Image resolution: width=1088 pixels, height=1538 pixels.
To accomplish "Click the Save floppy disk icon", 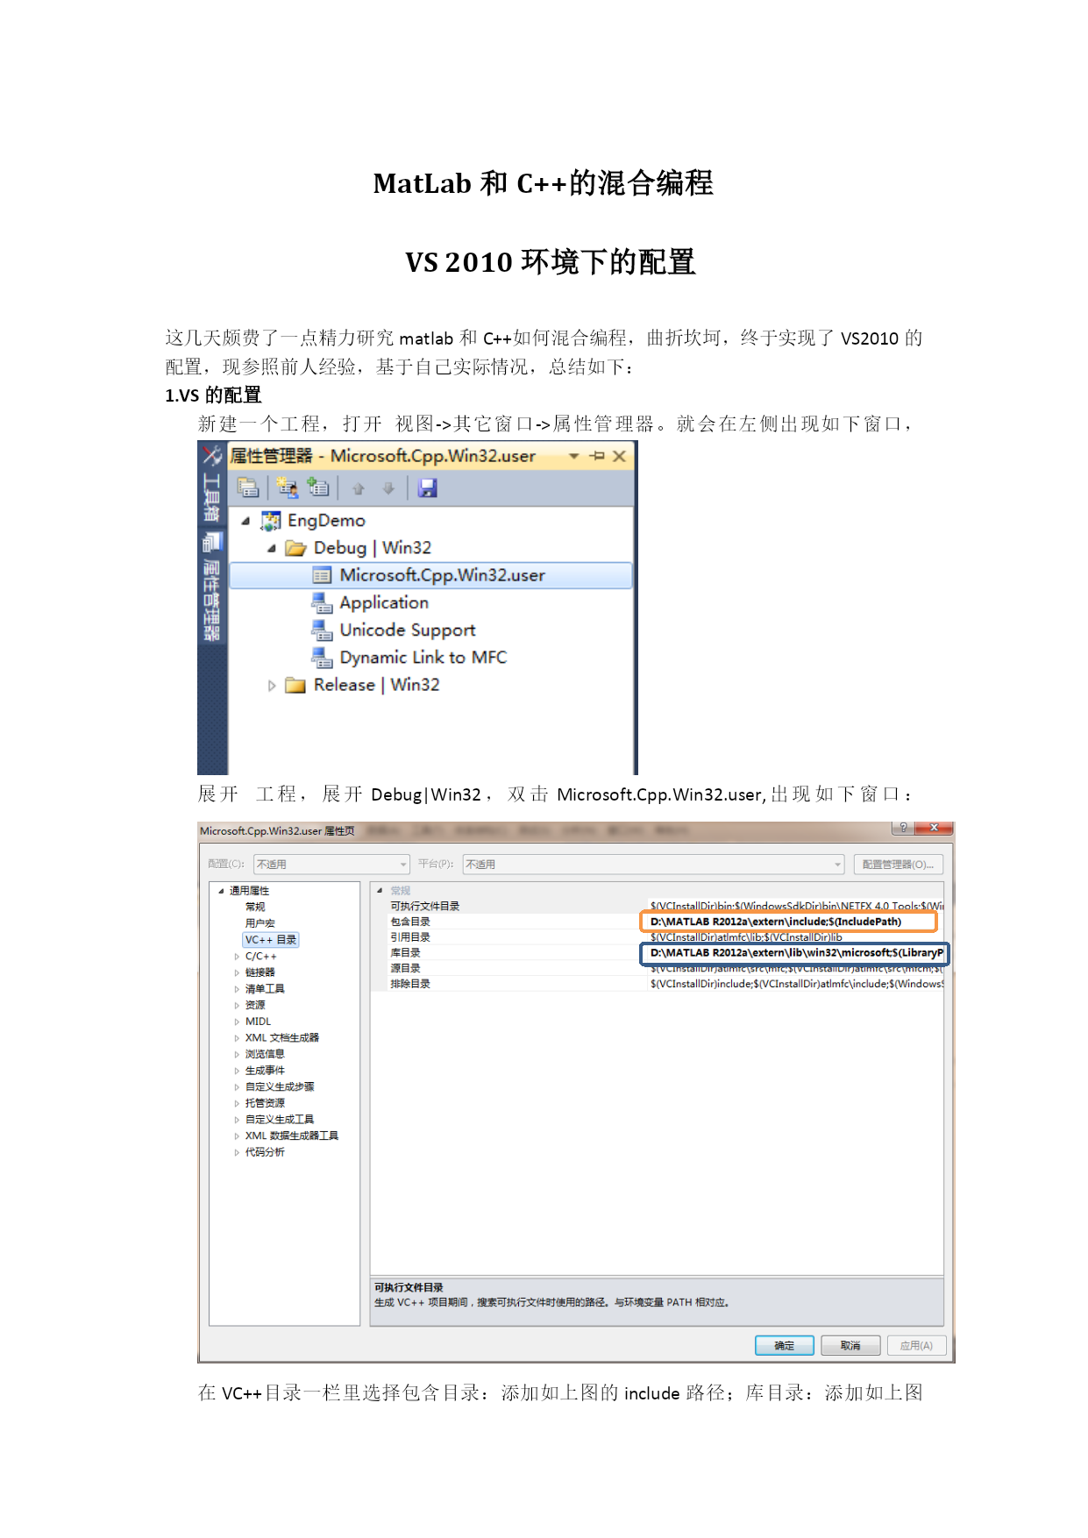I will tap(427, 488).
